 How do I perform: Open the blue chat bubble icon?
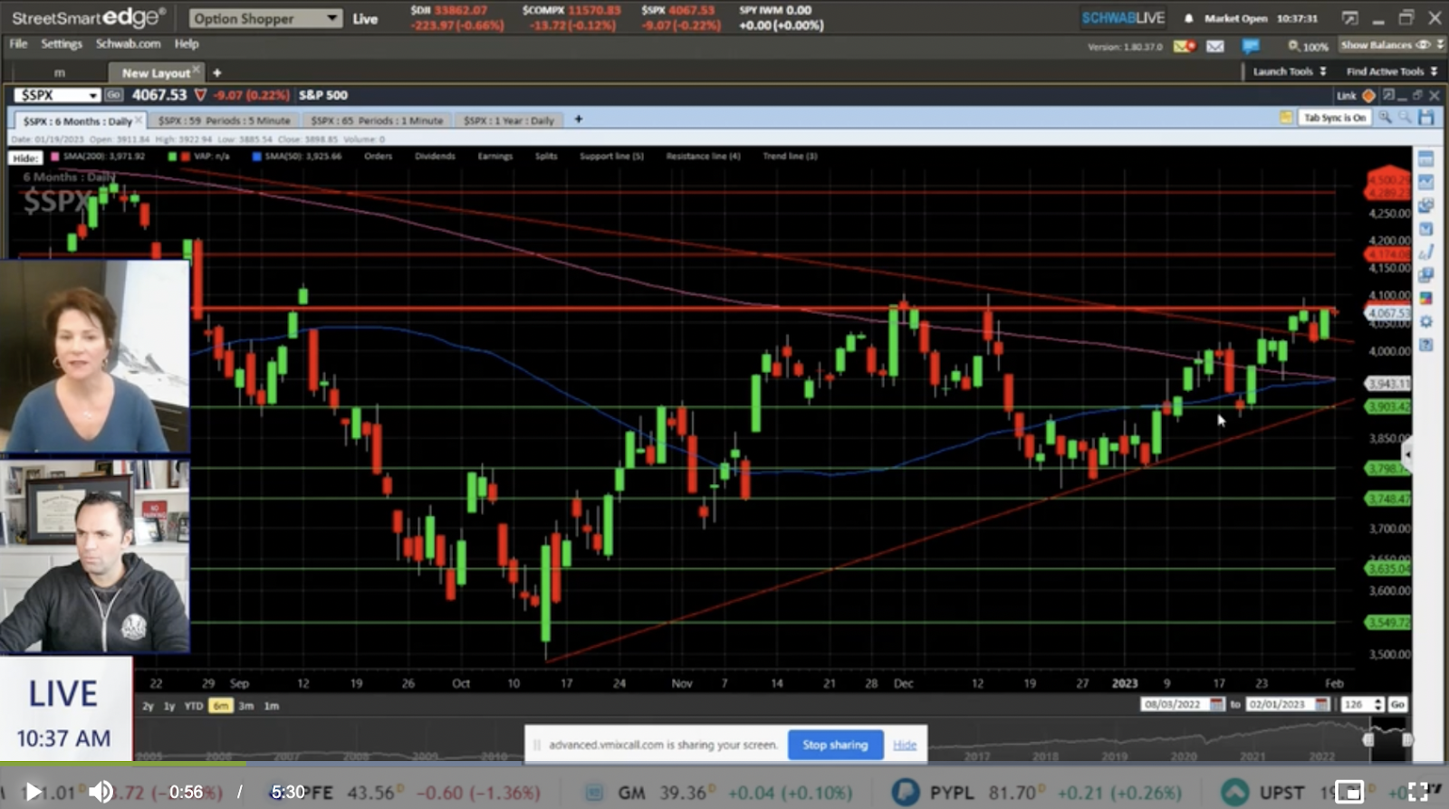tap(1251, 46)
